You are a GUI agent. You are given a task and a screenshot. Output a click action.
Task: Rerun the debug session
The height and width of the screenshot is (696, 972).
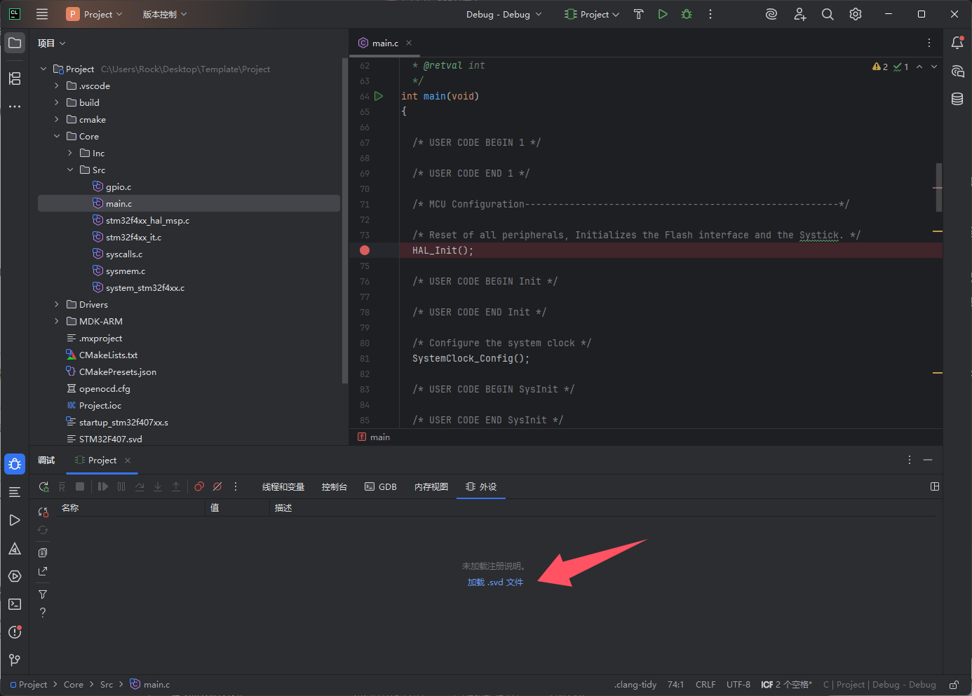tap(43, 486)
